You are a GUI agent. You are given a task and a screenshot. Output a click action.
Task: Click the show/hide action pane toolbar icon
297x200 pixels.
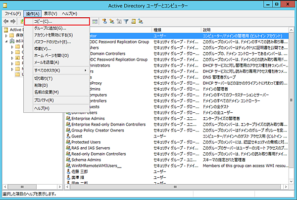pos(95,22)
